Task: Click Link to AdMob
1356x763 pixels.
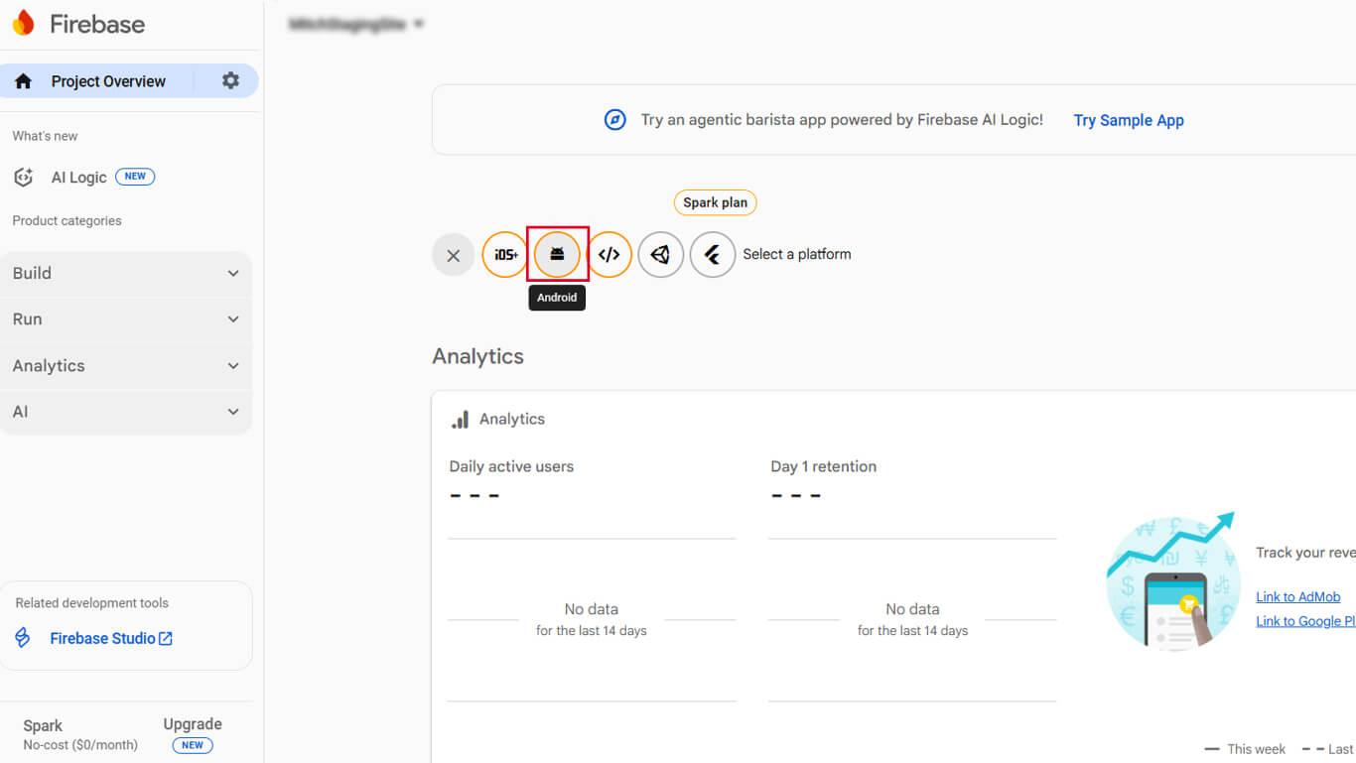Action: pos(1297,596)
